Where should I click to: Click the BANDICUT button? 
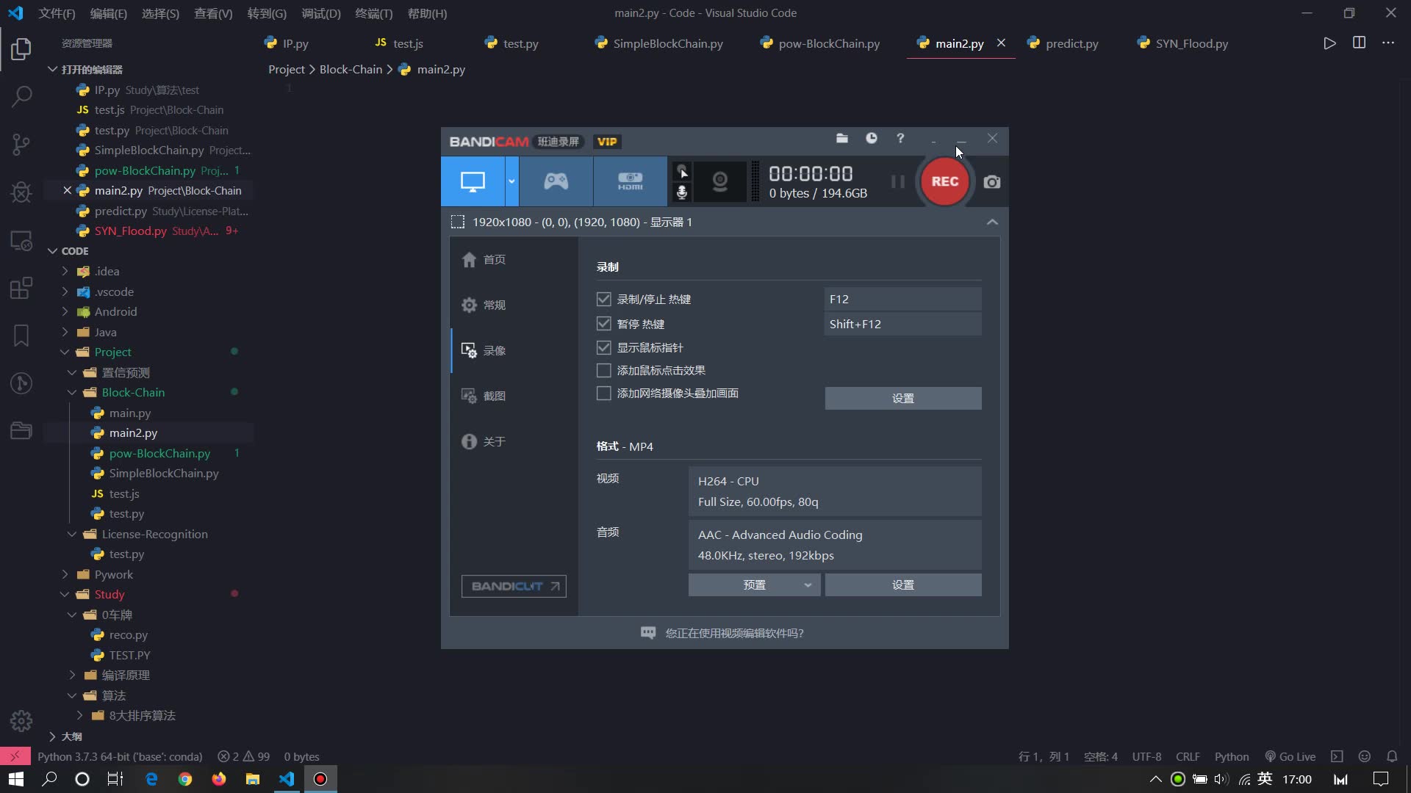click(x=514, y=586)
